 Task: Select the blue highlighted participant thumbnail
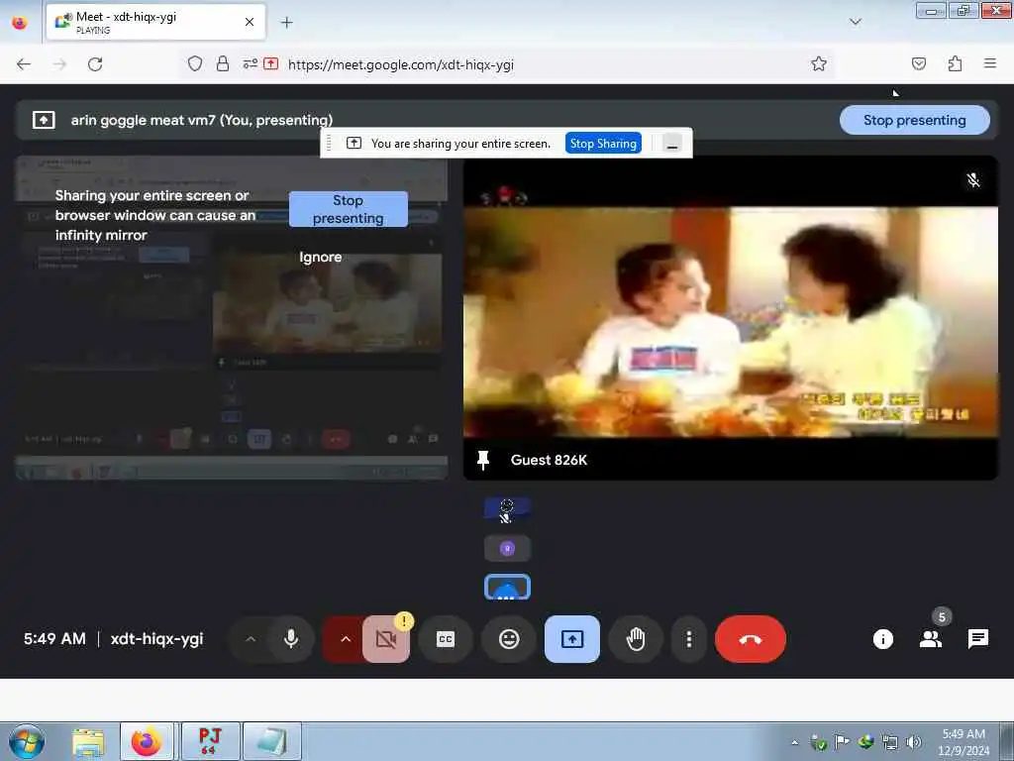(x=507, y=587)
